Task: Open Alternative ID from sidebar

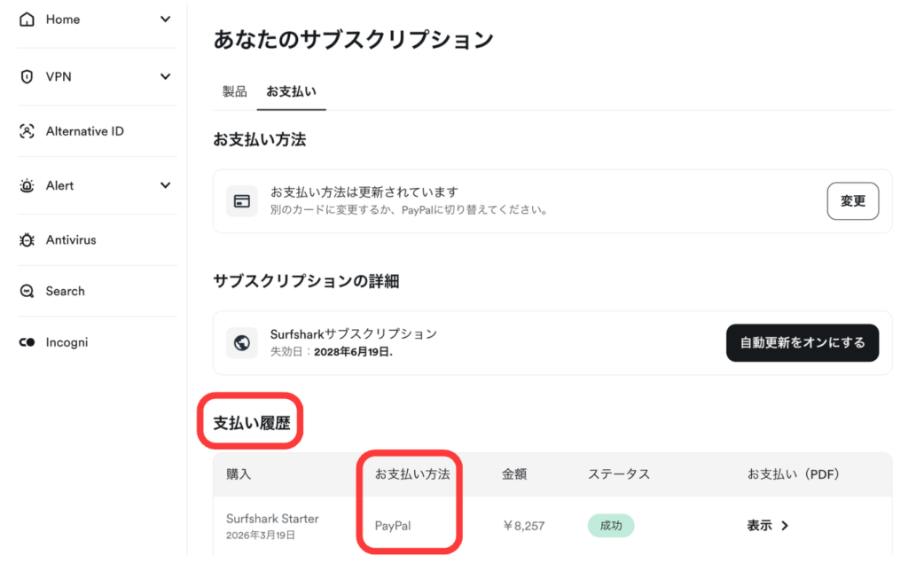Action: 84,131
